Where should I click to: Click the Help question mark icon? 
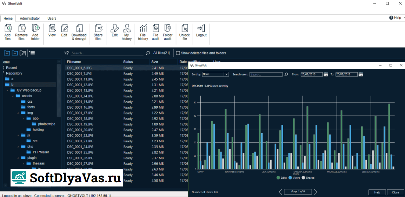(x=391, y=18)
